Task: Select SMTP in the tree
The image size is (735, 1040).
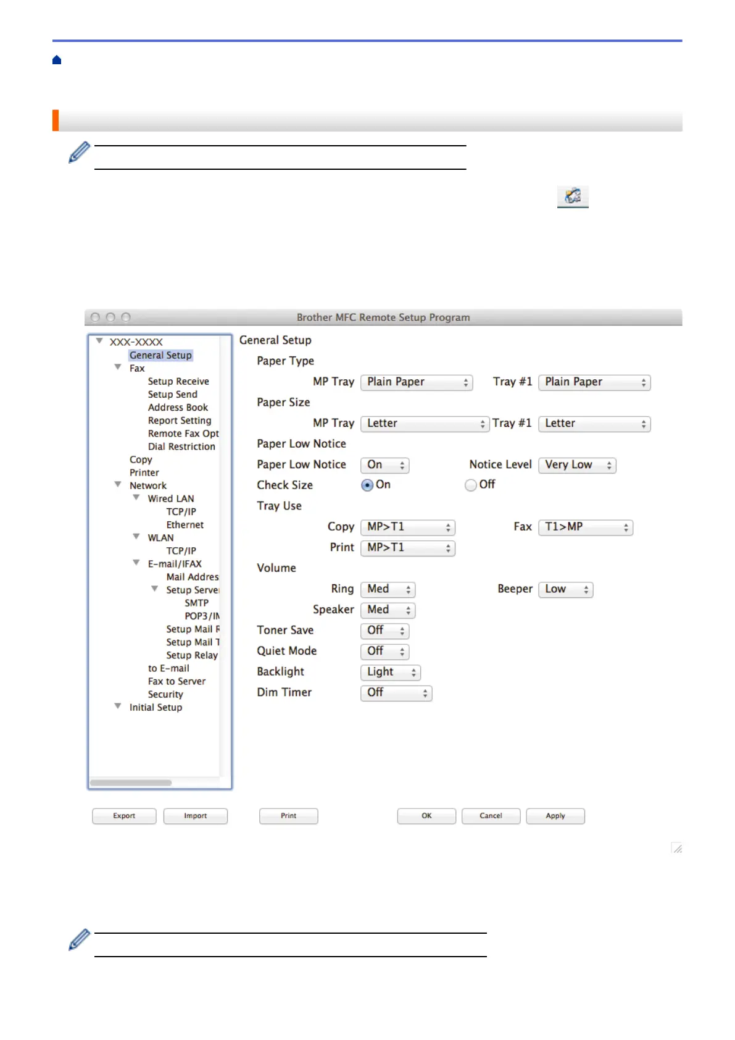Action: click(197, 603)
